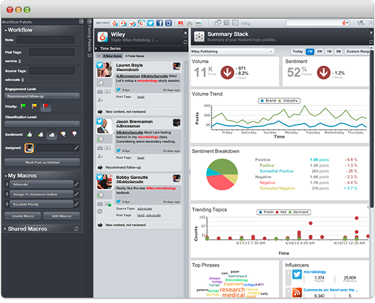Click the Summary Stack vertical scrollbar
The height and width of the screenshot is (303, 375).
372,128
